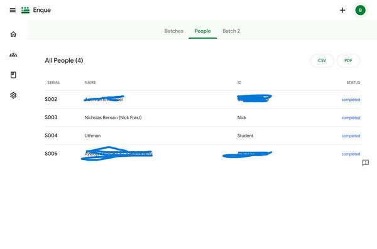Click the SERIAL column header
This screenshot has height=249, width=377.
pyautogui.click(x=53, y=83)
